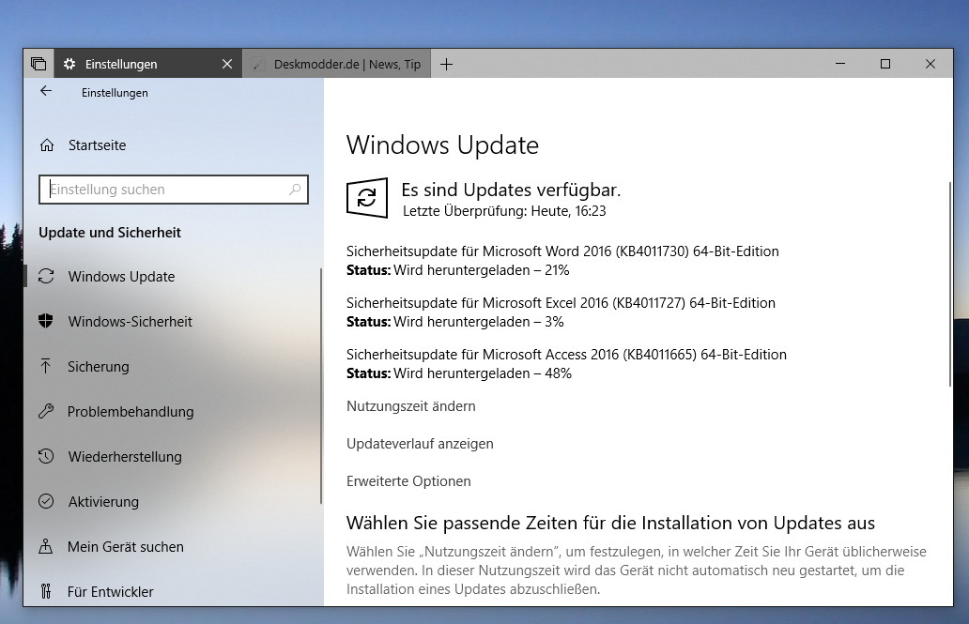Open Problembehandlung section
Image resolution: width=969 pixels, height=624 pixels.
131,412
